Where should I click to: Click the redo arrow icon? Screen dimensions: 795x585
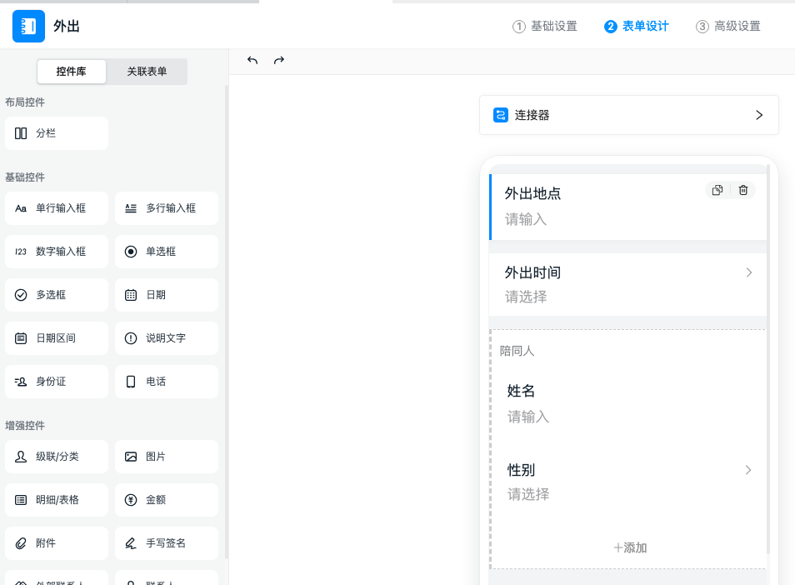pos(279,60)
